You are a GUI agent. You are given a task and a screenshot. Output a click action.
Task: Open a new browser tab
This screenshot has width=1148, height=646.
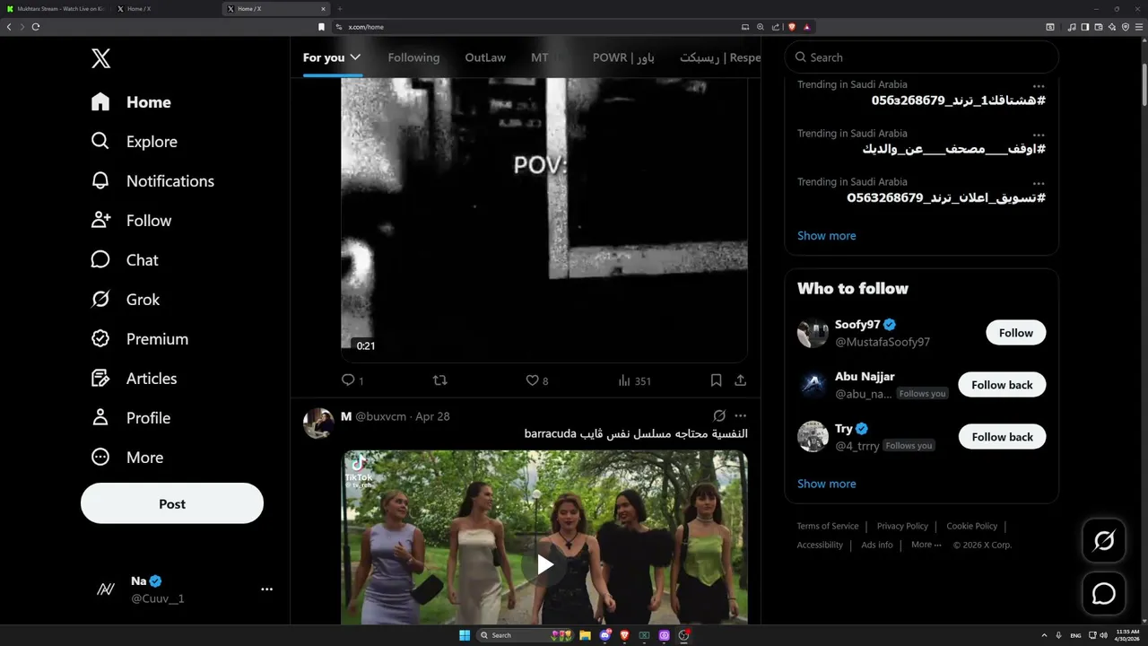point(340,8)
